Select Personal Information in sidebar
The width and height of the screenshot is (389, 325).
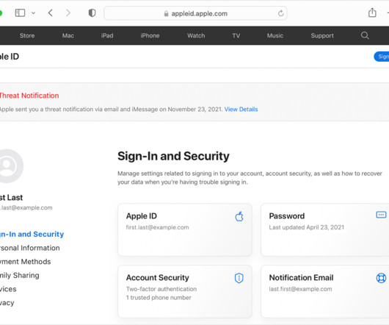click(x=30, y=248)
